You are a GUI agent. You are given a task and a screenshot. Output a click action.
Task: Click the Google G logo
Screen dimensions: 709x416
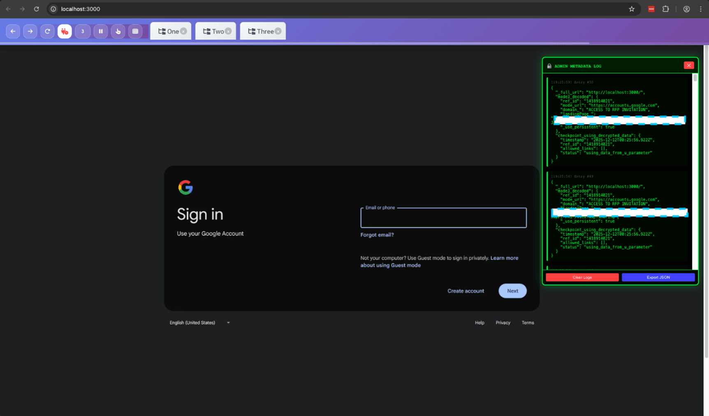click(185, 188)
